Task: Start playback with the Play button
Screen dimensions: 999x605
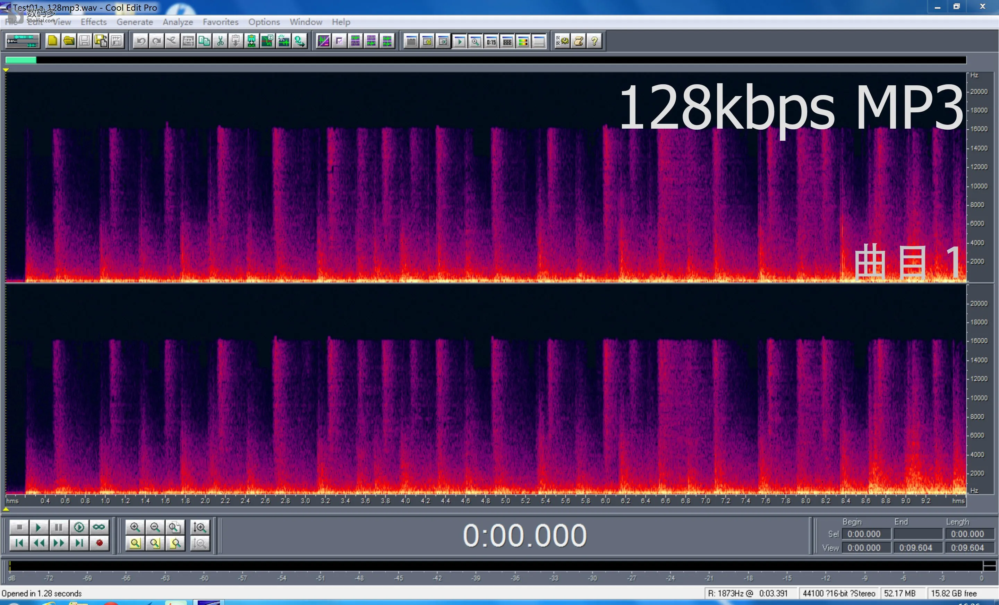Action: (39, 527)
